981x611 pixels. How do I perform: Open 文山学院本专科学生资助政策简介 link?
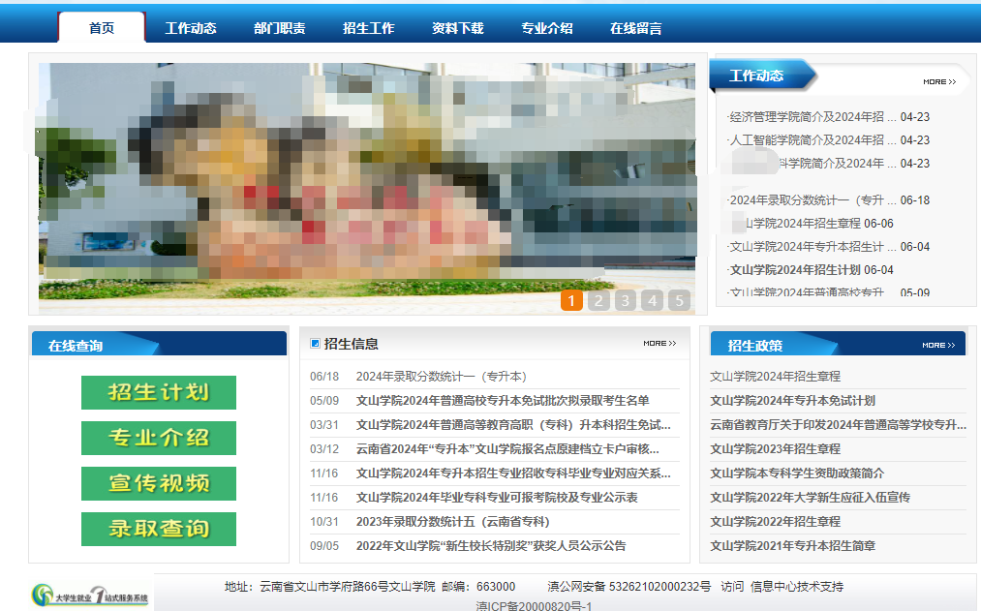(797, 474)
